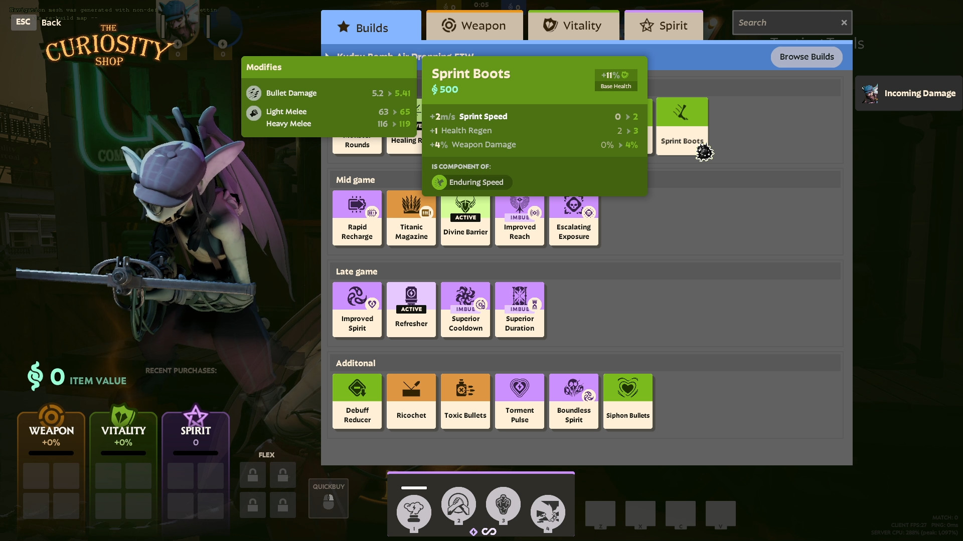Purchase Toxic Bullets from Additional section

(465, 401)
